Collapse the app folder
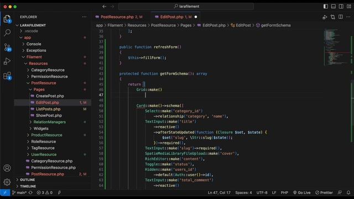The height and width of the screenshot is (199, 354). 28,38
